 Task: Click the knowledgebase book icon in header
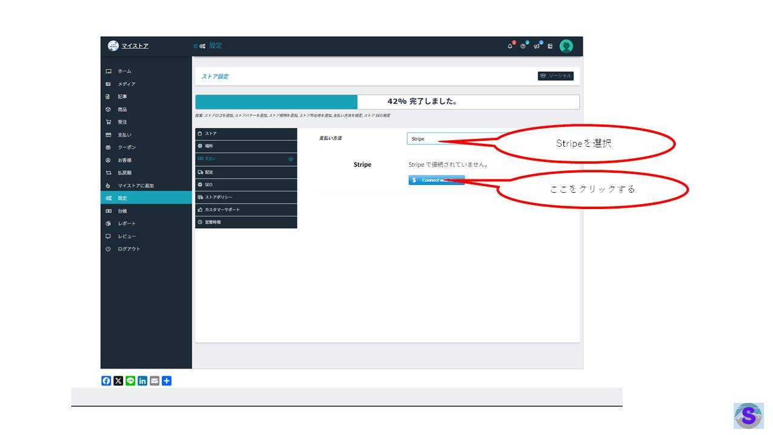550,46
